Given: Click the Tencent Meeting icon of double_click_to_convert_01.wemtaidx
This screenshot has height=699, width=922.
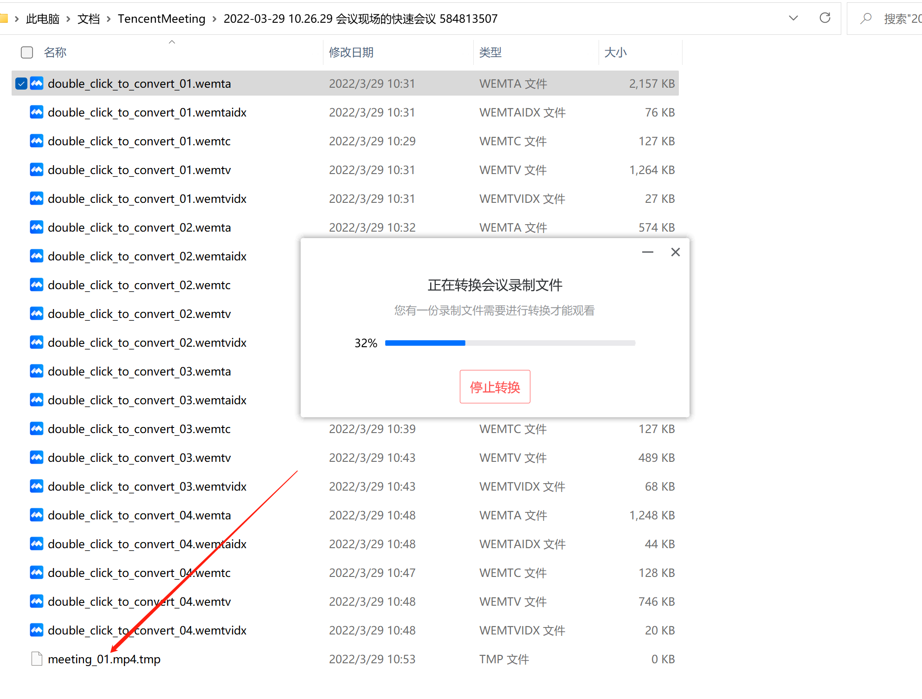Looking at the screenshot, I should click(x=37, y=112).
